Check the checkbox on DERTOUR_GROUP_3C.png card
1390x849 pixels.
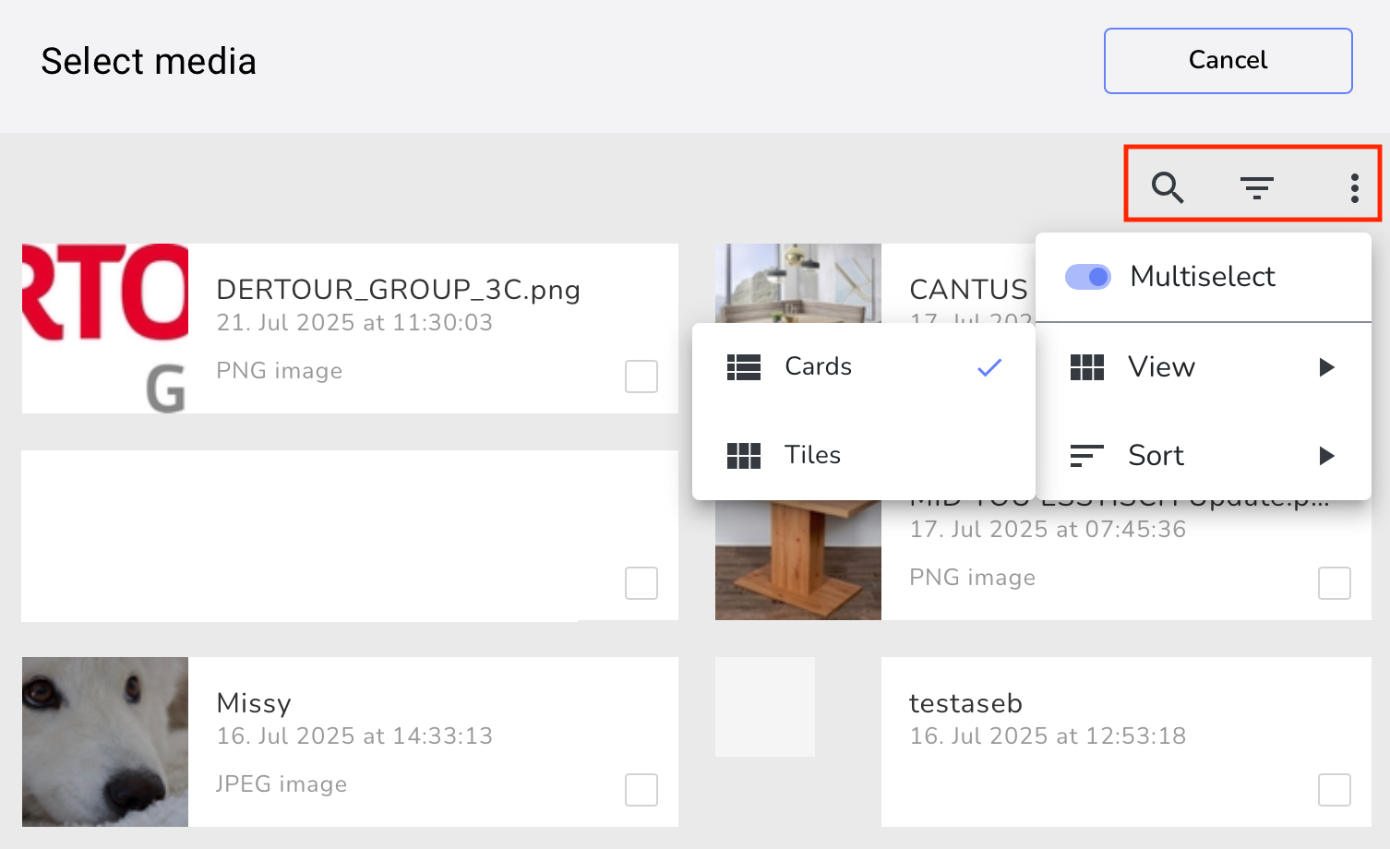(641, 377)
